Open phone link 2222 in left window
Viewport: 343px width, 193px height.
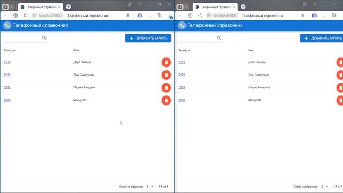(x=7, y=75)
